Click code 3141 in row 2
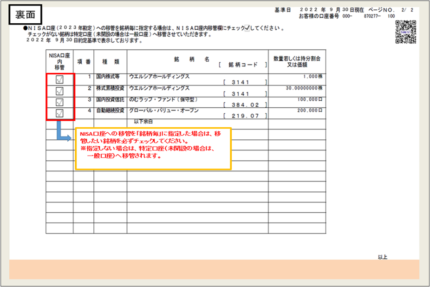Viewport: 430px width, 287px height. click(x=241, y=94)
